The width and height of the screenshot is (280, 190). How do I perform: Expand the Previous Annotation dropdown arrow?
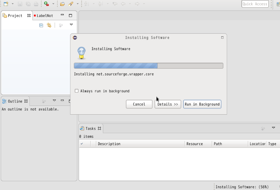(108, 4)
